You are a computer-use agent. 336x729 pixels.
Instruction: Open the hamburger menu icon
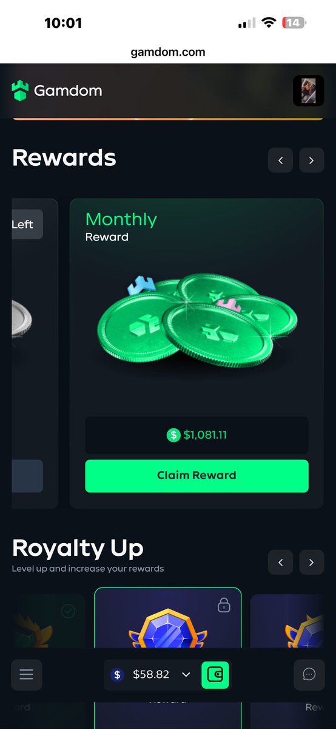pyautogui.click(x=27, y=674)
